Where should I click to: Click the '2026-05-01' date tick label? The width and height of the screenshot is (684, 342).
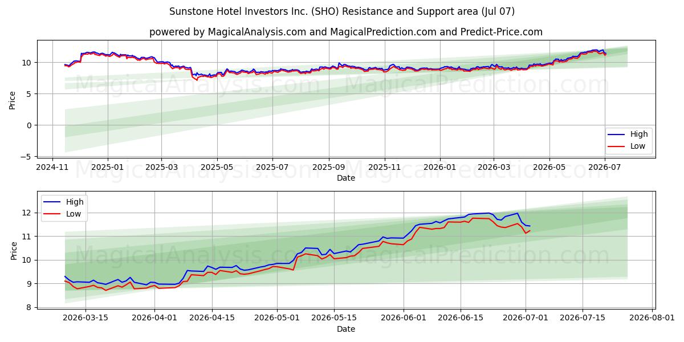pyautogui.click(x=277, y=318)
